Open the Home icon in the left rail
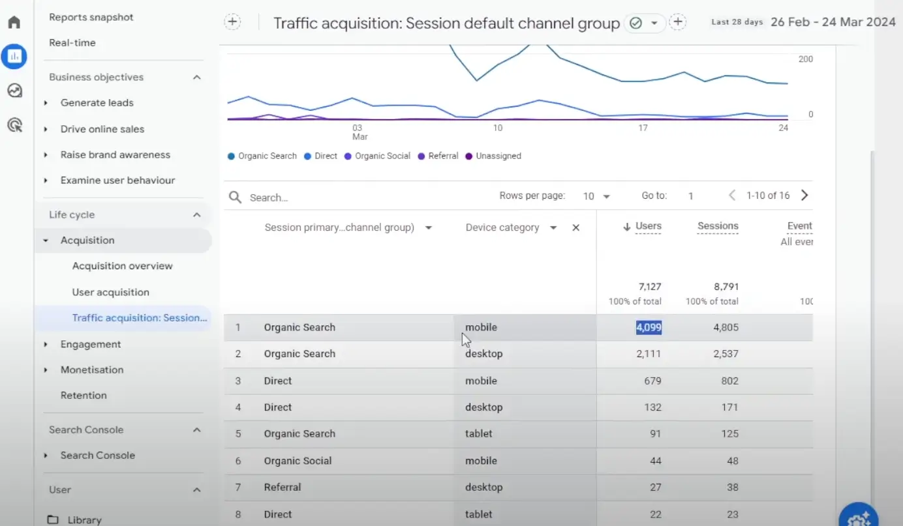 tap(14, 22)
